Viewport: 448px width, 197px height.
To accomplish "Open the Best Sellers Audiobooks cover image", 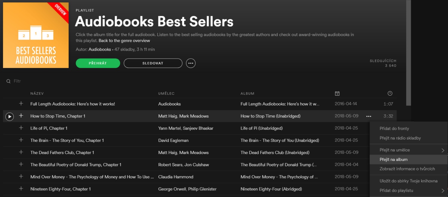I will click(x=36, y=35).
